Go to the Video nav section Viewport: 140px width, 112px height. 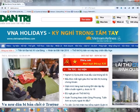click(x=9, y=46)
